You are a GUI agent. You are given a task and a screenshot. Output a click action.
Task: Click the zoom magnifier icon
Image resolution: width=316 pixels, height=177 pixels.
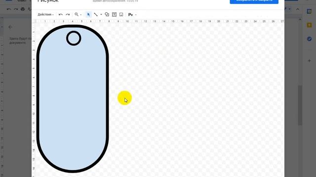coord(77,14)
